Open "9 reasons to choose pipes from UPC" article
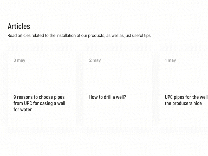This screenshot has width=208, height=156. point(39,103)
